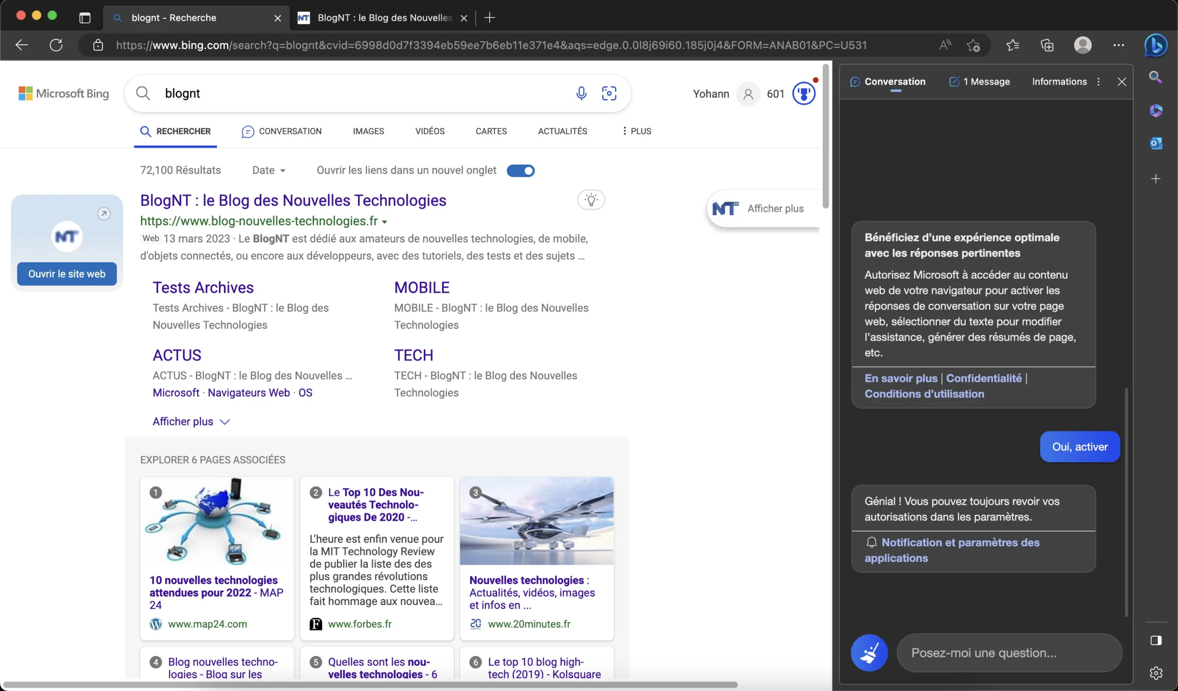The height and width of the screenshot is (691, 1178).
Task: Click the Oui, activer button
Action: pyautogui.click(x=1080, y=446)
